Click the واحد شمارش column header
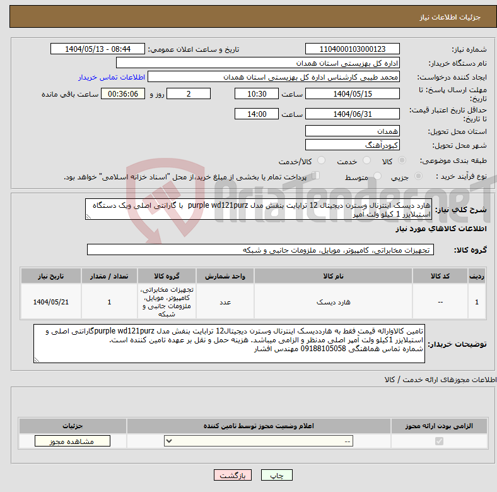The height and width of the screenshot is (492, 497). [225, 276]
